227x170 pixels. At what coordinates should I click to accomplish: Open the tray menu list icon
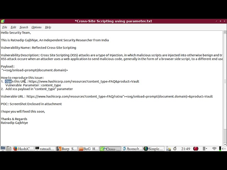(205, 149)
